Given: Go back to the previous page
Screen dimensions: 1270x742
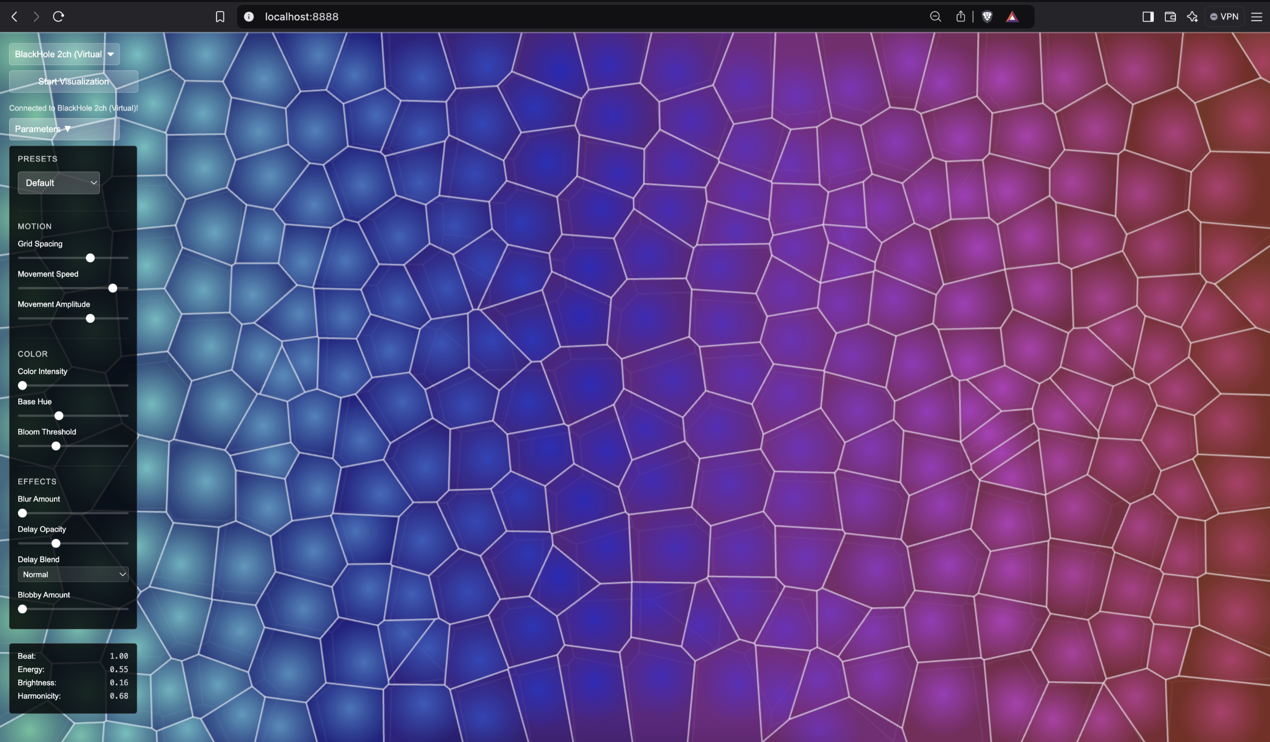Looking at the screenshot, I should pos(14,17).
